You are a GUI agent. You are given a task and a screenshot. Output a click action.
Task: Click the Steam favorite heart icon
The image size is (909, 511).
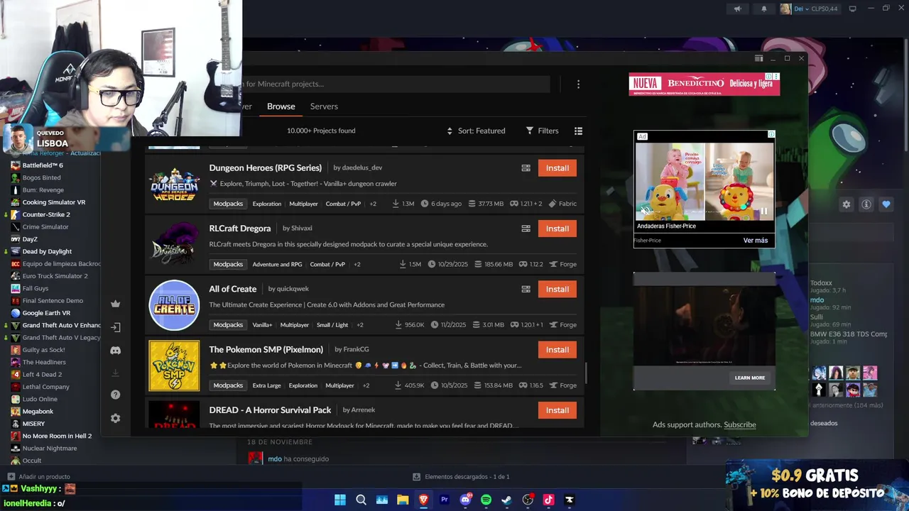[x=886, y=204]
